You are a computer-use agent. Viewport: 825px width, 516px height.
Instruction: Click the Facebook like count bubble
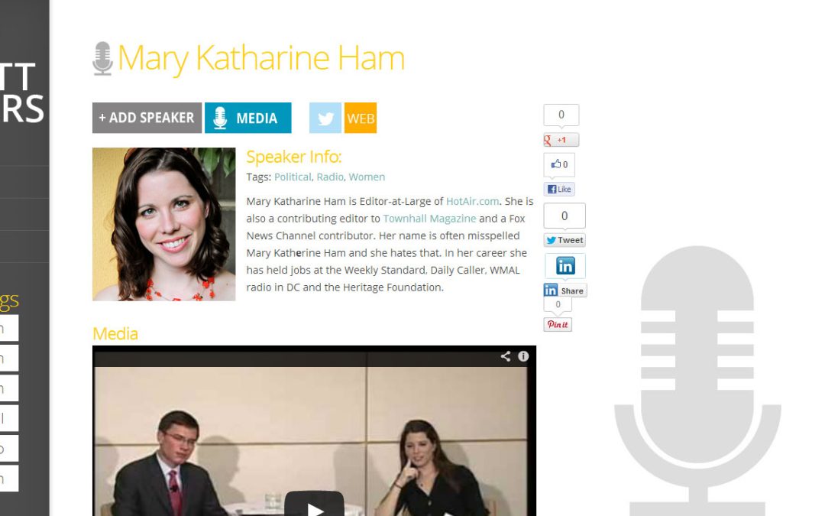coord(559,165)
